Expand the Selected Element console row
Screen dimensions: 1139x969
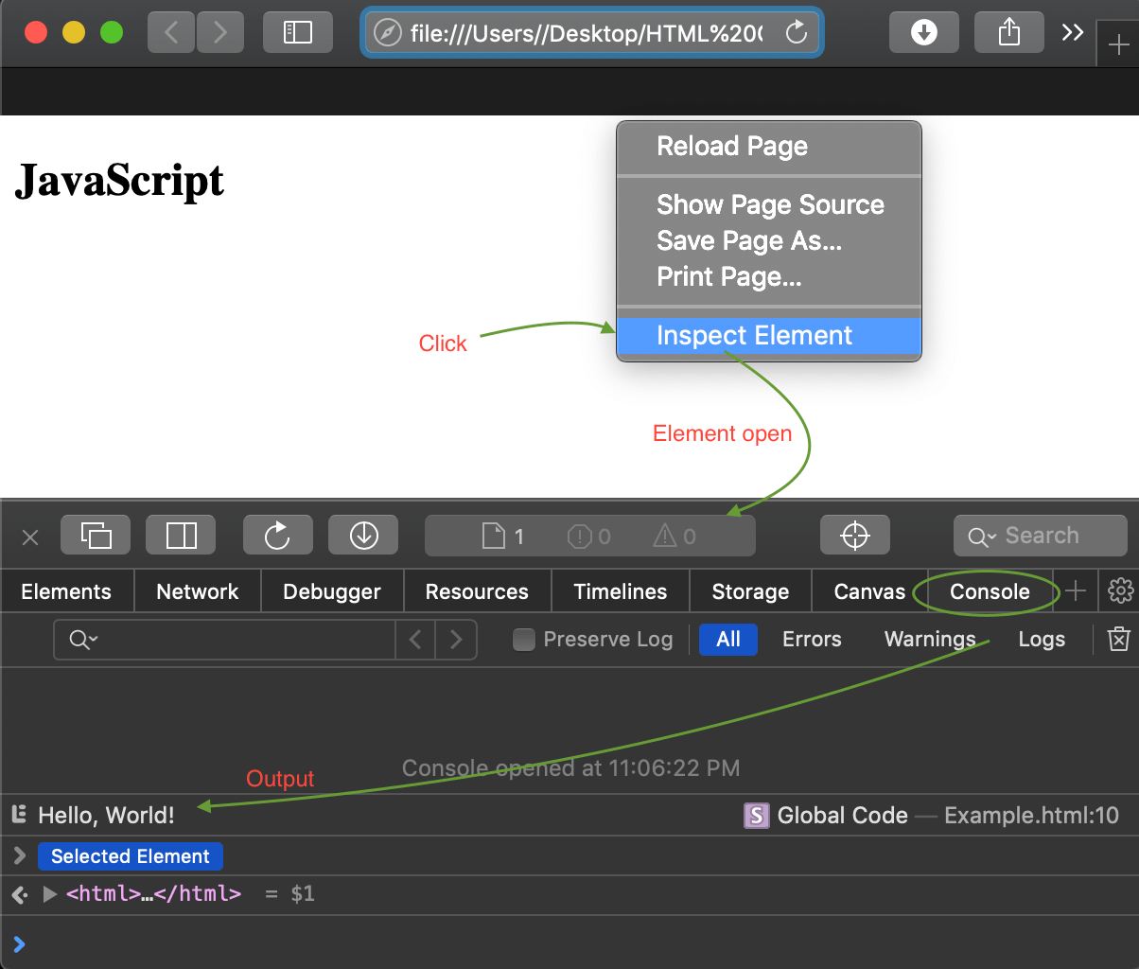coord(19,855)
